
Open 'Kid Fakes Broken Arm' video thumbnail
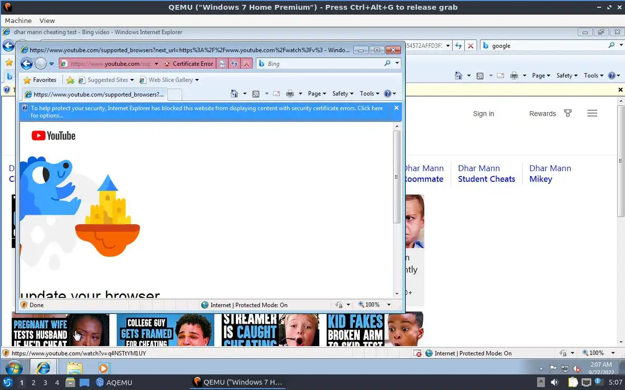(375, 330)
